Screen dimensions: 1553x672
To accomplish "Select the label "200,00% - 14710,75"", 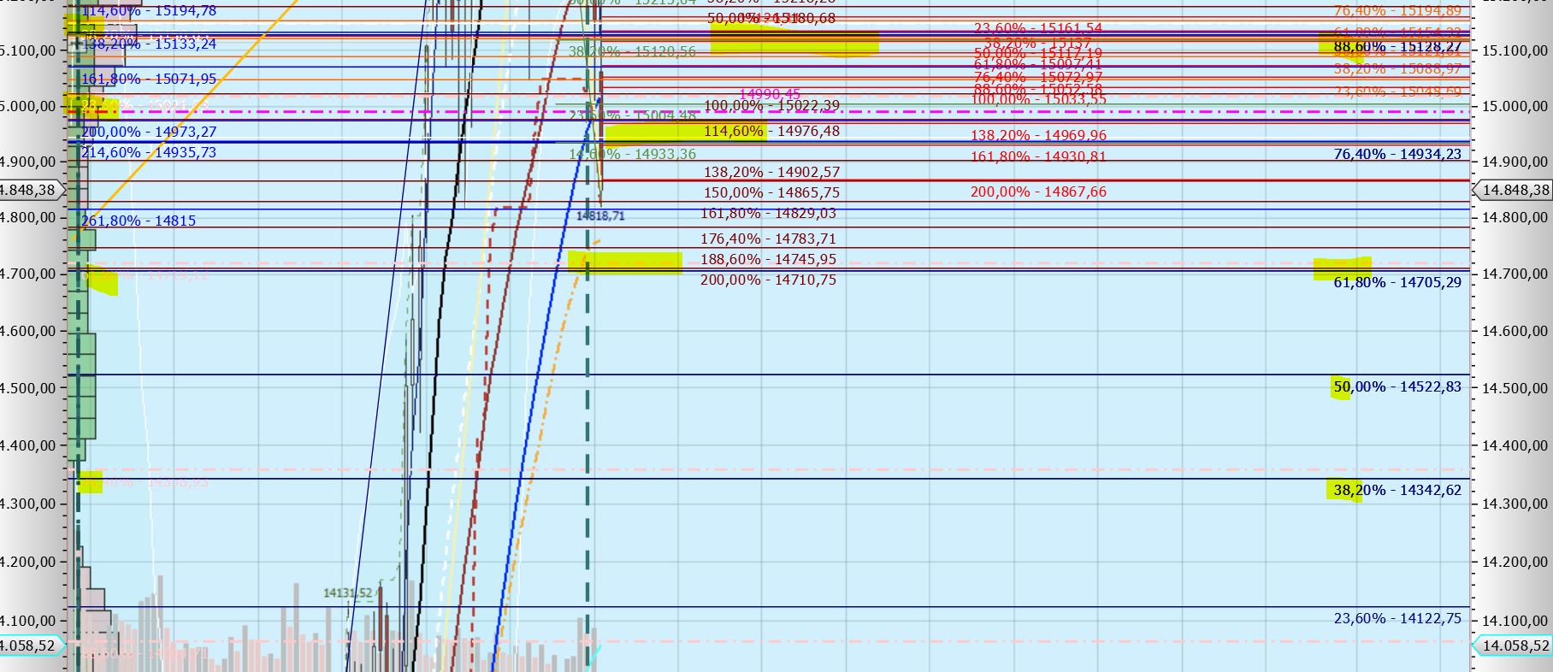I will click(x=768, y=280).
